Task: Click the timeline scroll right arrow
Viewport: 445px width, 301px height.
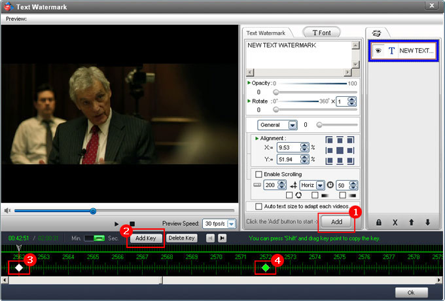Action: coord(439,280)
